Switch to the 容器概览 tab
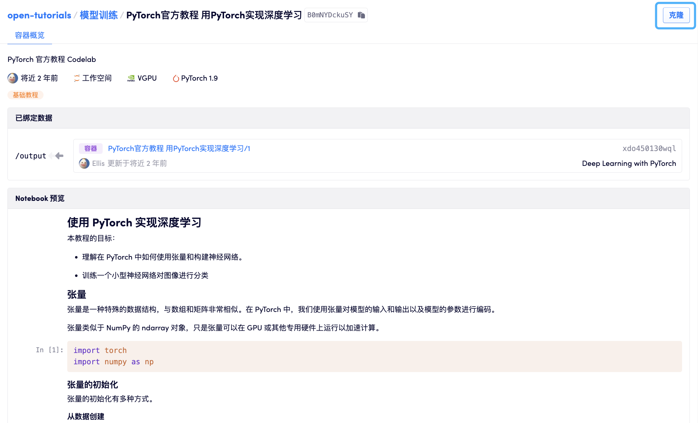 click(30, 35)
